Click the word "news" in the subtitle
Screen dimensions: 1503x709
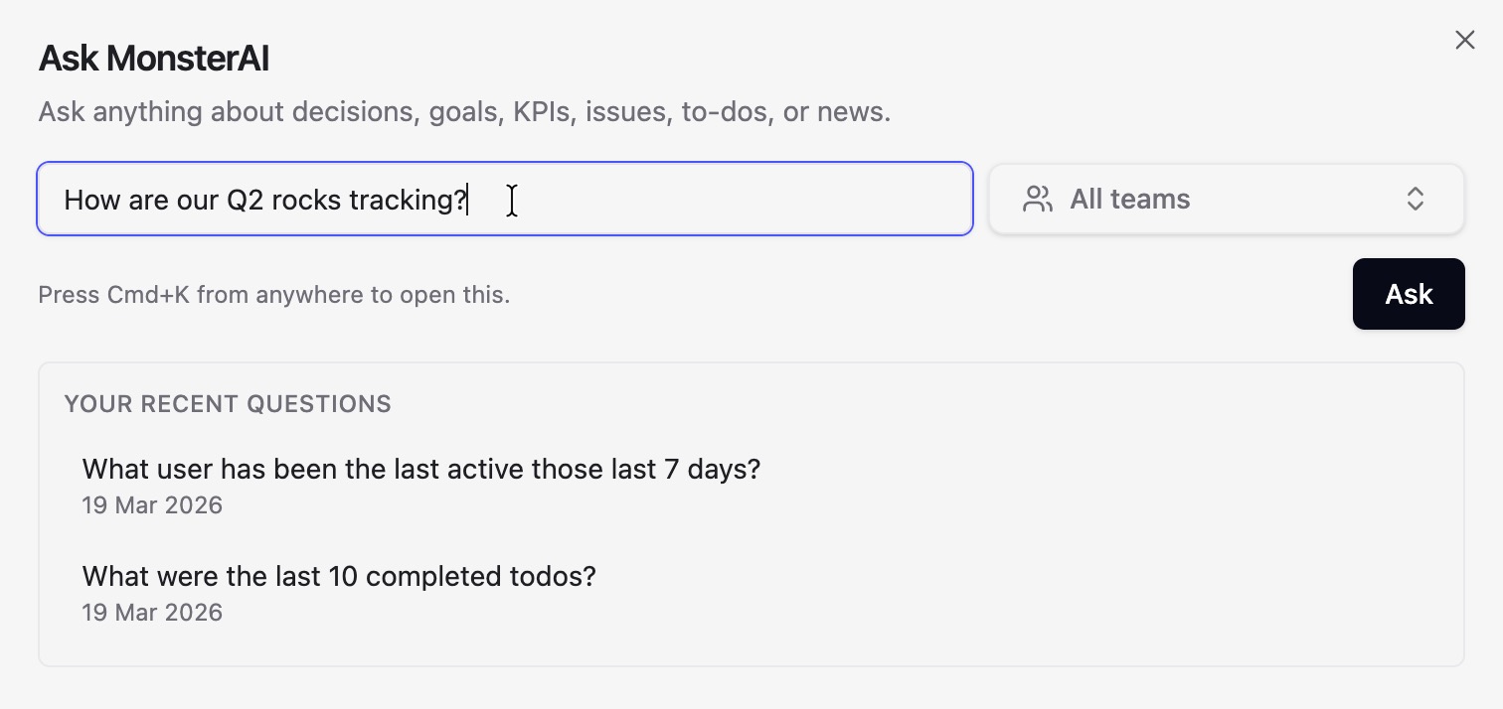850,111
